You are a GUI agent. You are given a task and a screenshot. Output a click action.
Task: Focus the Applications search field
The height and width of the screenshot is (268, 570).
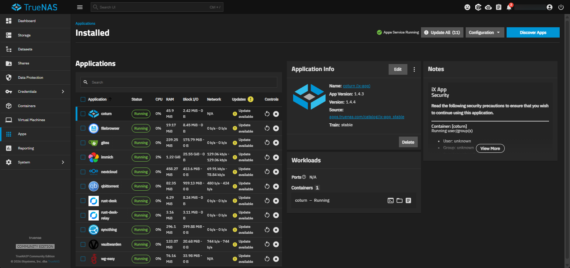tap(179, 82)
